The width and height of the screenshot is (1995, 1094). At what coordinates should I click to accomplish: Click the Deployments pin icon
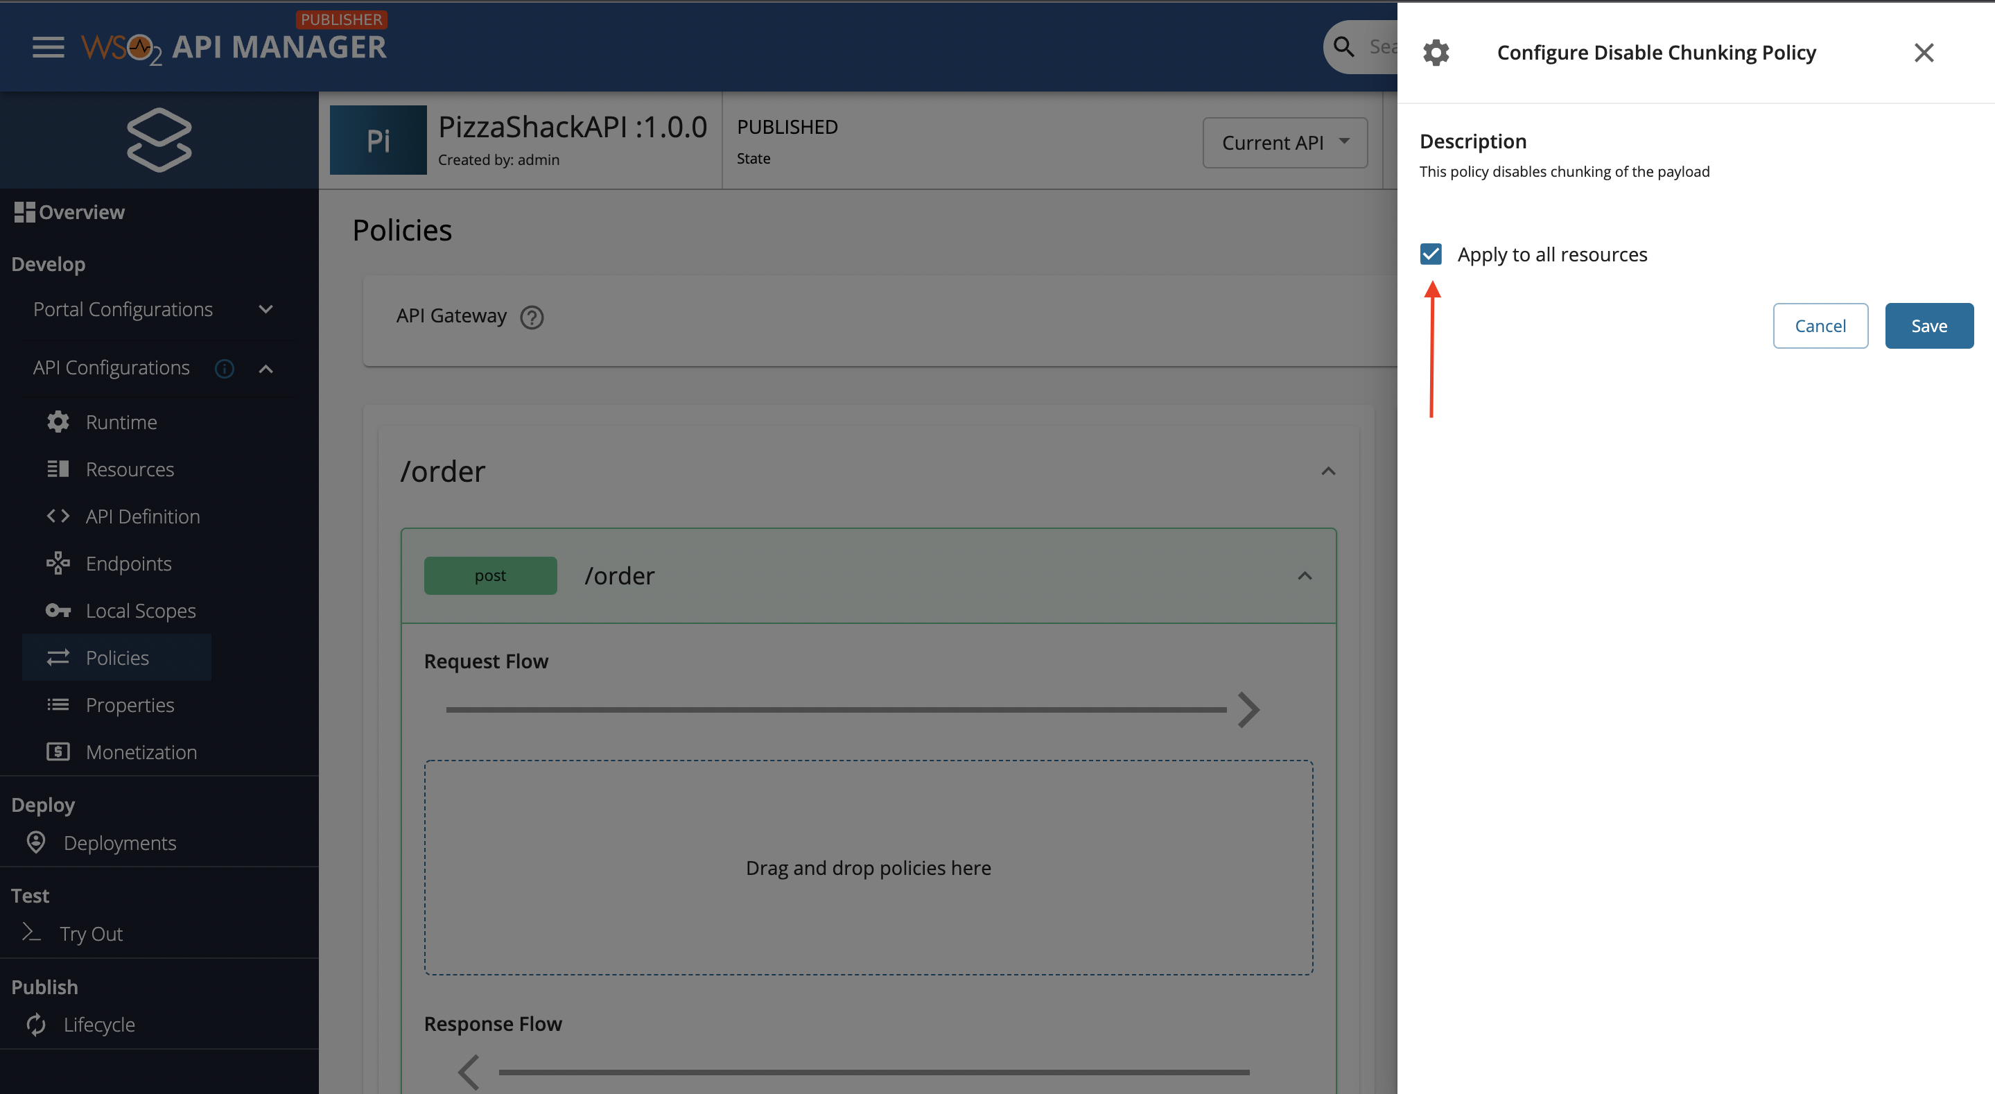[35, 842]
